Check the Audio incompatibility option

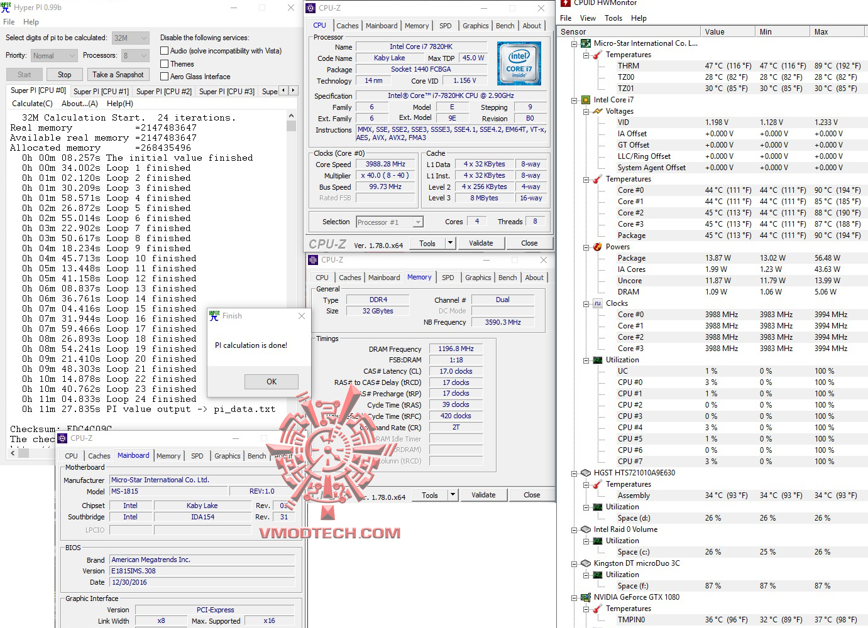click(163, 50)
